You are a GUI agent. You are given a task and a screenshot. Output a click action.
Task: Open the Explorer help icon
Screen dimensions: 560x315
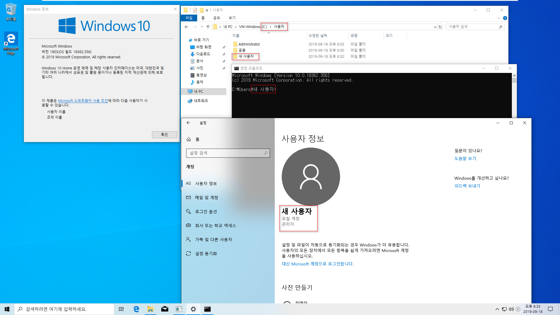(505, 18)
